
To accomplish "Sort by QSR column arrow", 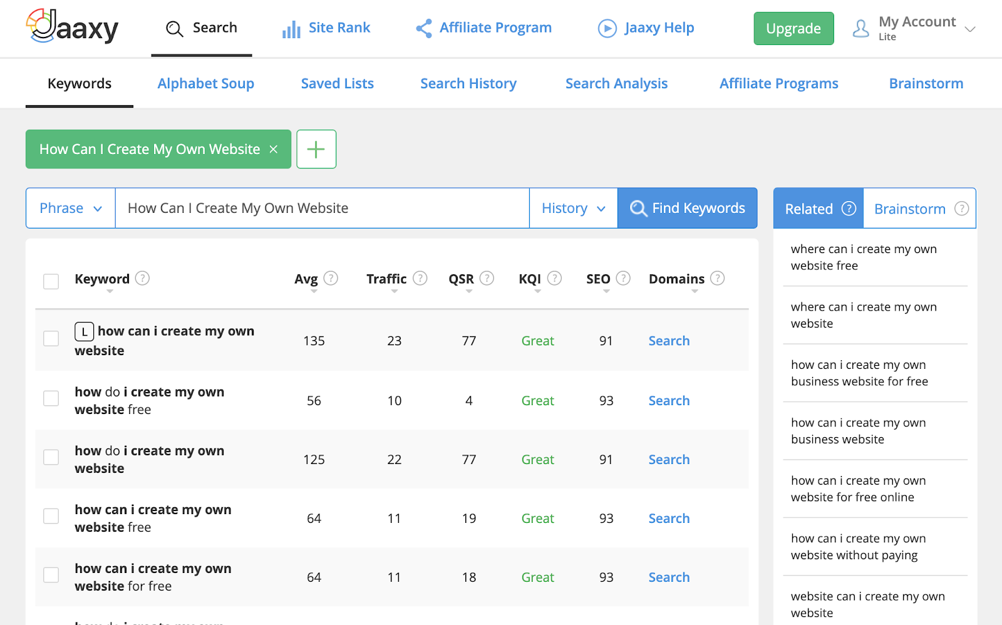I will [x=468, y=291].
